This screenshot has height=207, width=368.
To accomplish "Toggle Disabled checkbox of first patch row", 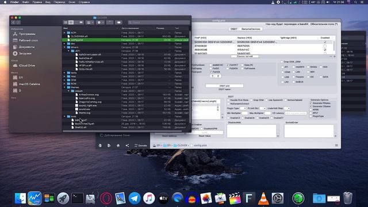I will (x=325, y=42).
